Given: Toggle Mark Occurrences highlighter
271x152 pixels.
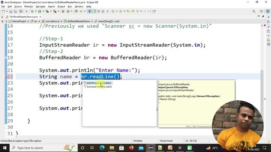Looking at the screenshot, I should point(94,11).
